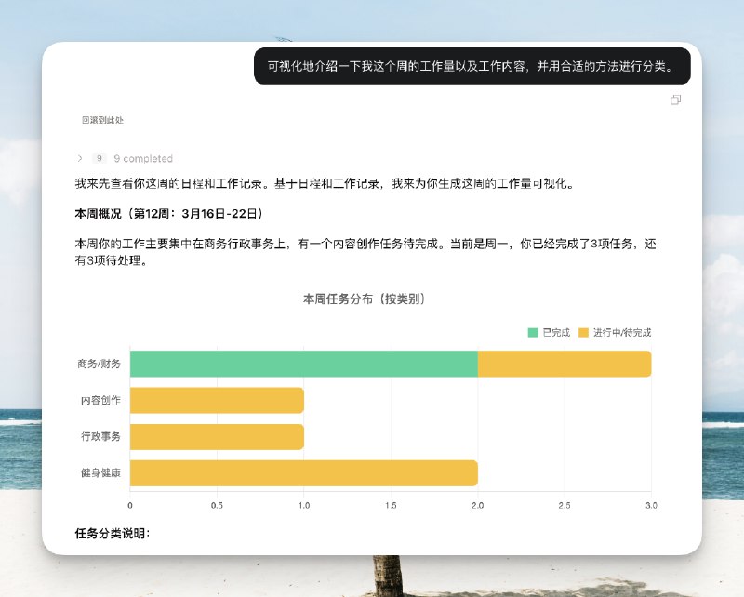Select the user message bubble at top
The image size is (744, 597).
(x=472, y=66)
